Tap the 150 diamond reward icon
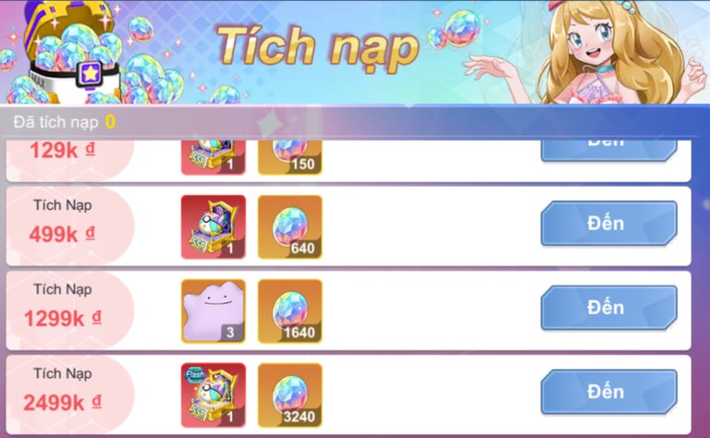Image resolution: width=710 pixels, height=438 pixels. tap(289, 157)
